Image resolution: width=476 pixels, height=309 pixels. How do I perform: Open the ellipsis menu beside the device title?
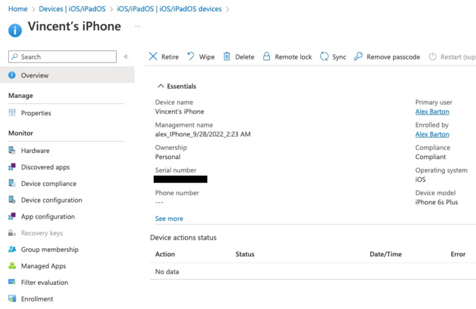(x=138, y=27)
